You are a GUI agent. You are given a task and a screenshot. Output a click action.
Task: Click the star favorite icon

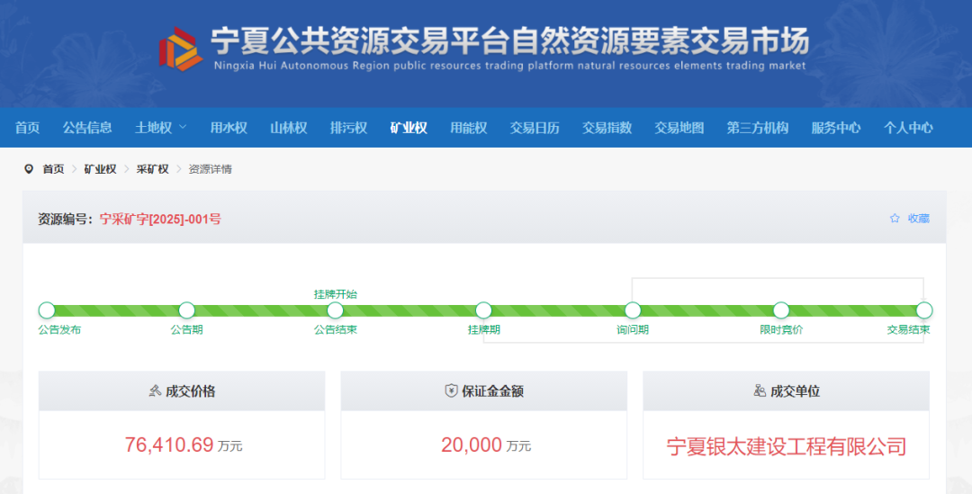895,219
